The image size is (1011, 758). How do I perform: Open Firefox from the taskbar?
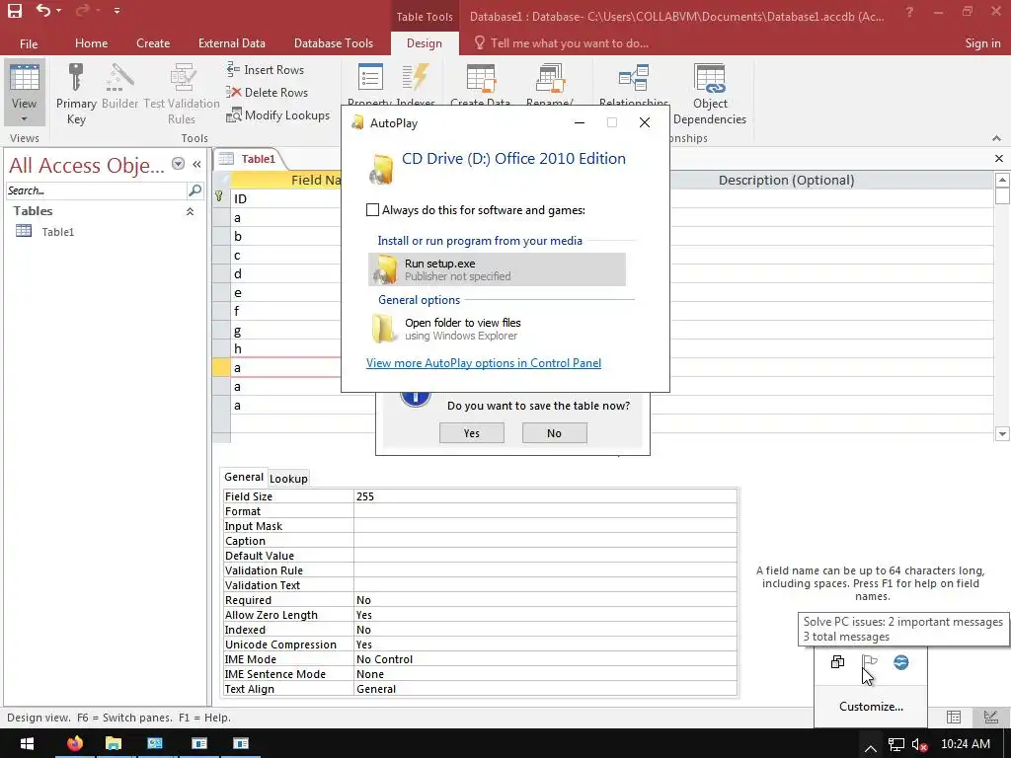pos(75,743)
